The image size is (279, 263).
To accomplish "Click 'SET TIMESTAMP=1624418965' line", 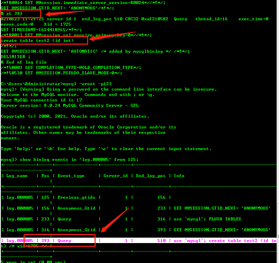I will pyautogui.click(x=41, y=30).
